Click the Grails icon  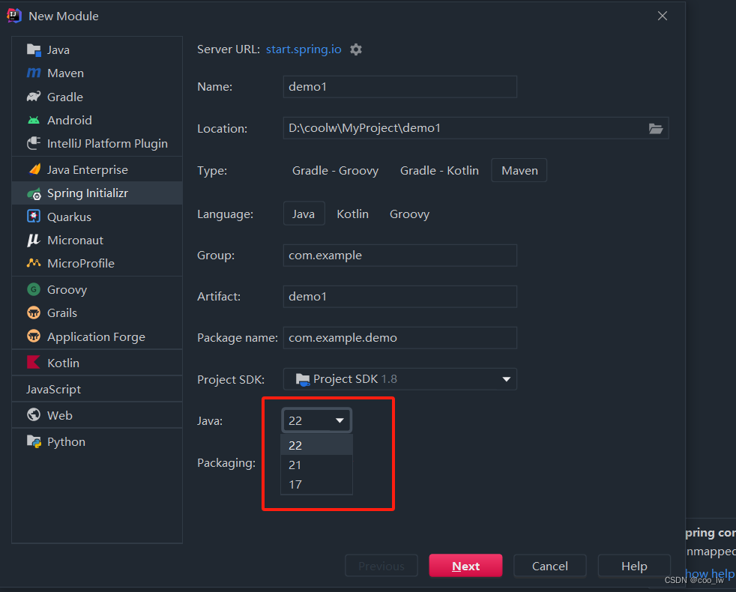click(34, 312)
